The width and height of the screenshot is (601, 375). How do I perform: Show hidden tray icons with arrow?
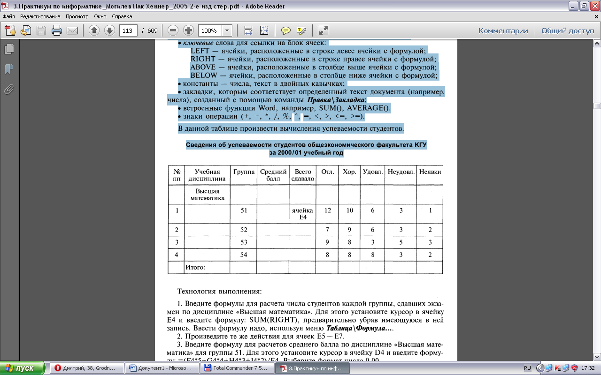(540, 368)
